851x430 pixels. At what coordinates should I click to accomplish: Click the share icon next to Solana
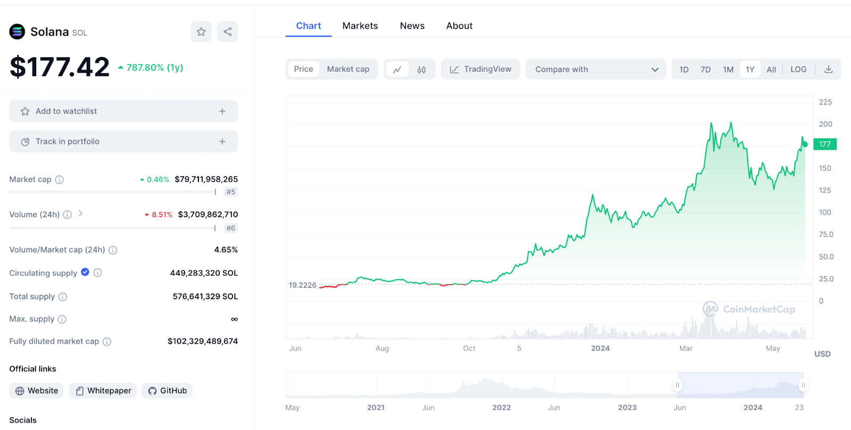coord(228,32)
